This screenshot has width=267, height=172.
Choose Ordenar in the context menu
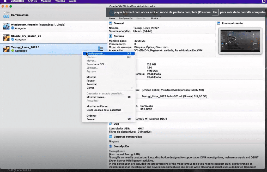[x=109, y=116]
